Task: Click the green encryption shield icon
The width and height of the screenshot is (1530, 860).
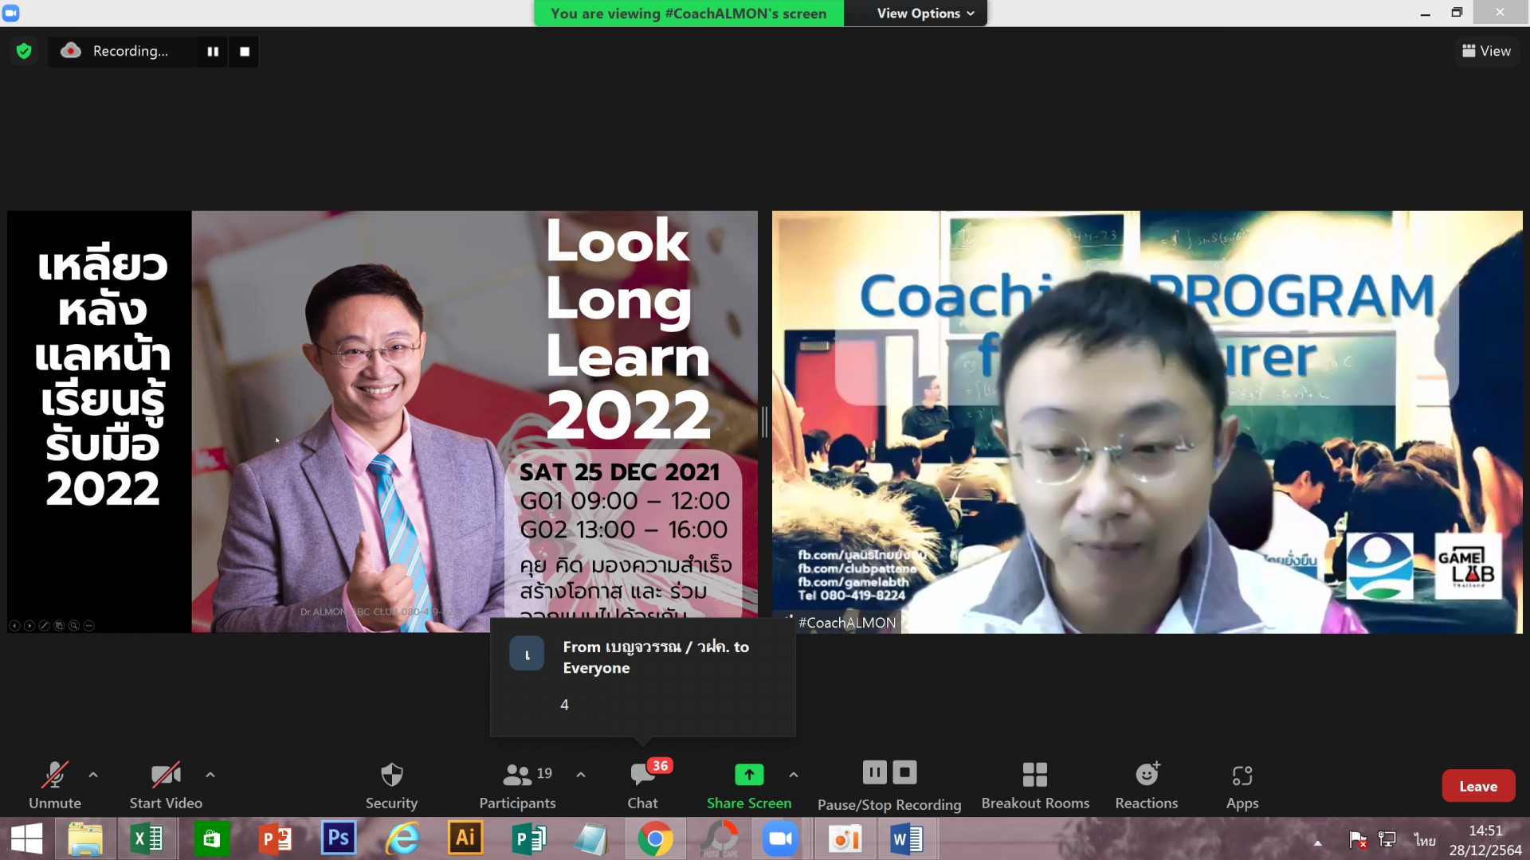Action: [24, 51]
